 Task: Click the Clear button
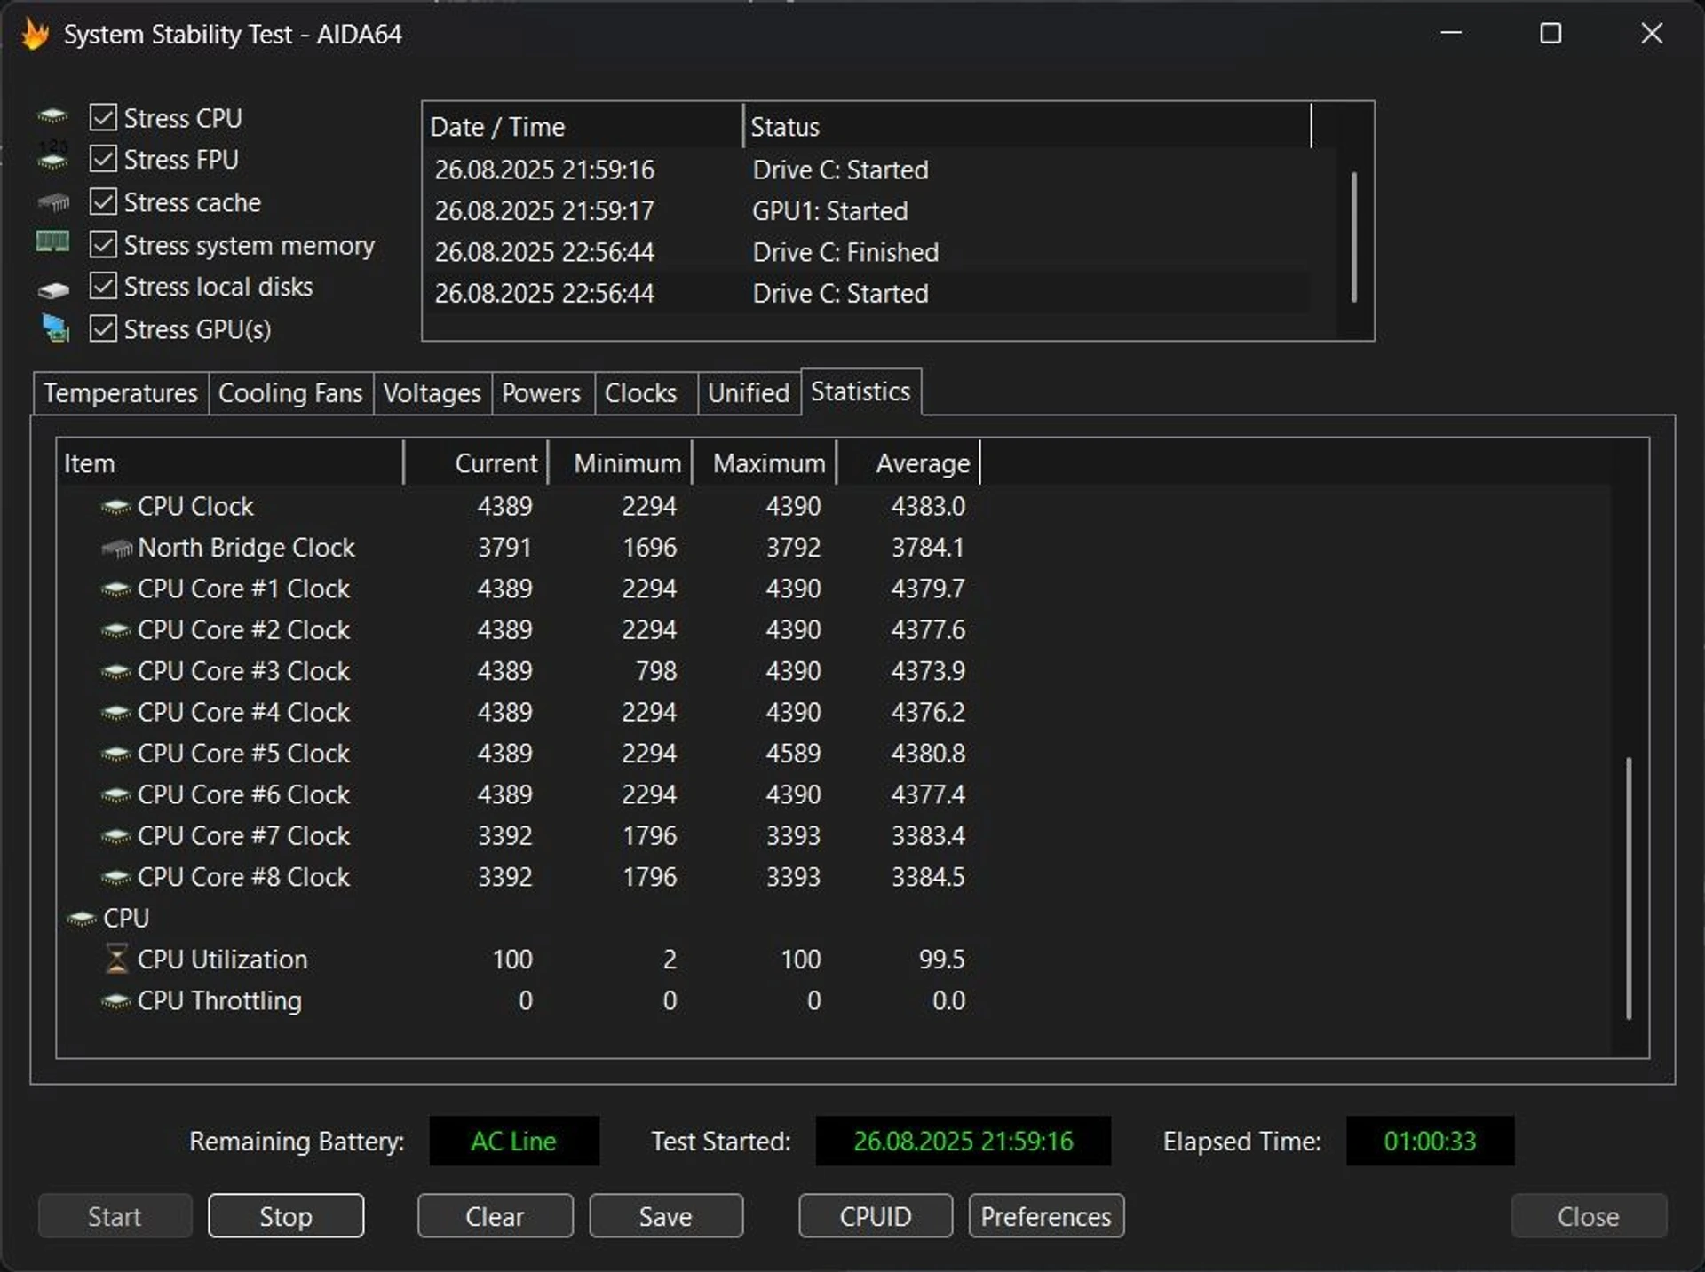pyautogui.click(x=495, y=1216)
